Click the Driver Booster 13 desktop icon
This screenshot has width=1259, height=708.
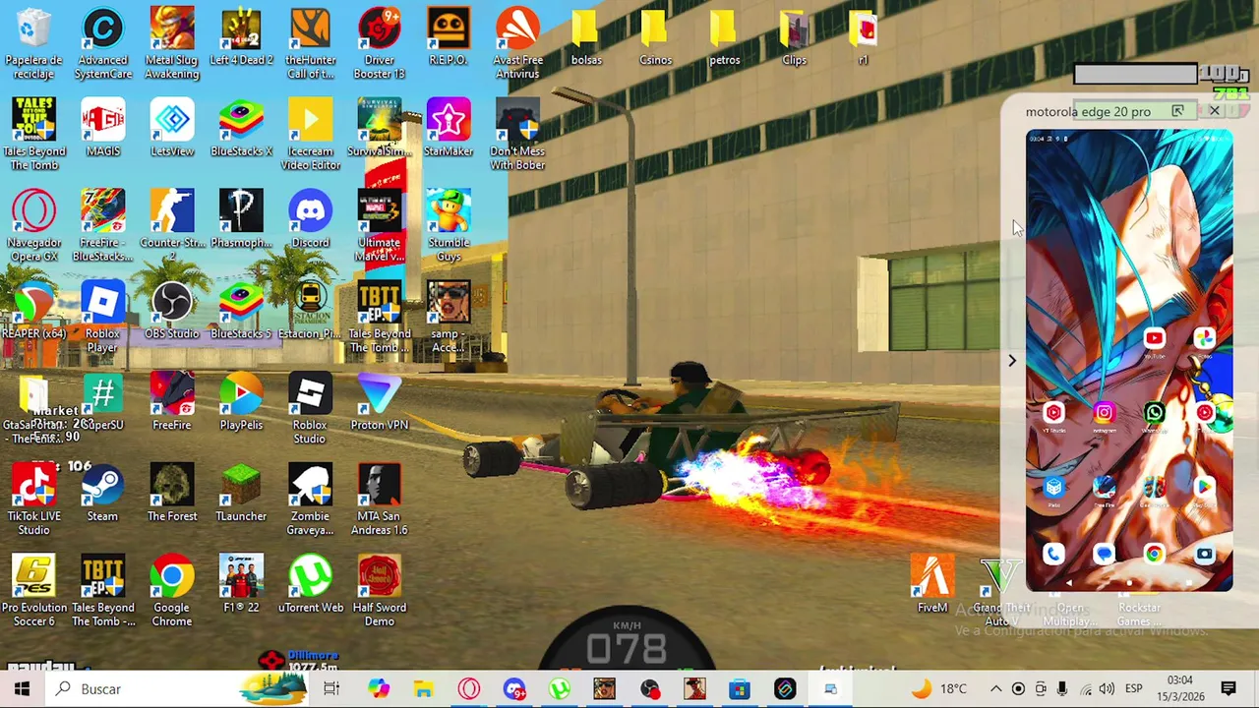pos(380,43)
